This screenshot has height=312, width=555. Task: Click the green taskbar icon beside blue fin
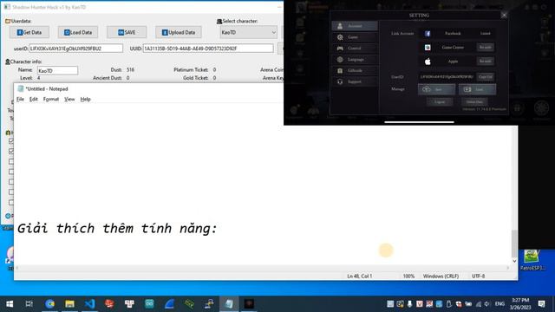189,304
